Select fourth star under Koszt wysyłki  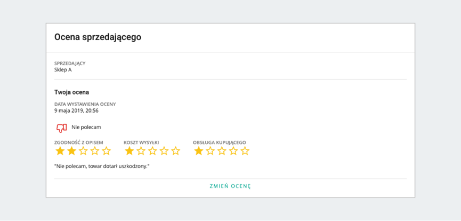point(164,151)
